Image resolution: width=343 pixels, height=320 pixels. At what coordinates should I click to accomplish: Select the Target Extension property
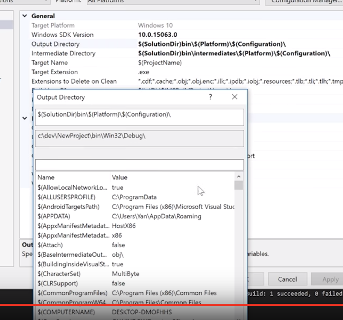tap(55, 72)
